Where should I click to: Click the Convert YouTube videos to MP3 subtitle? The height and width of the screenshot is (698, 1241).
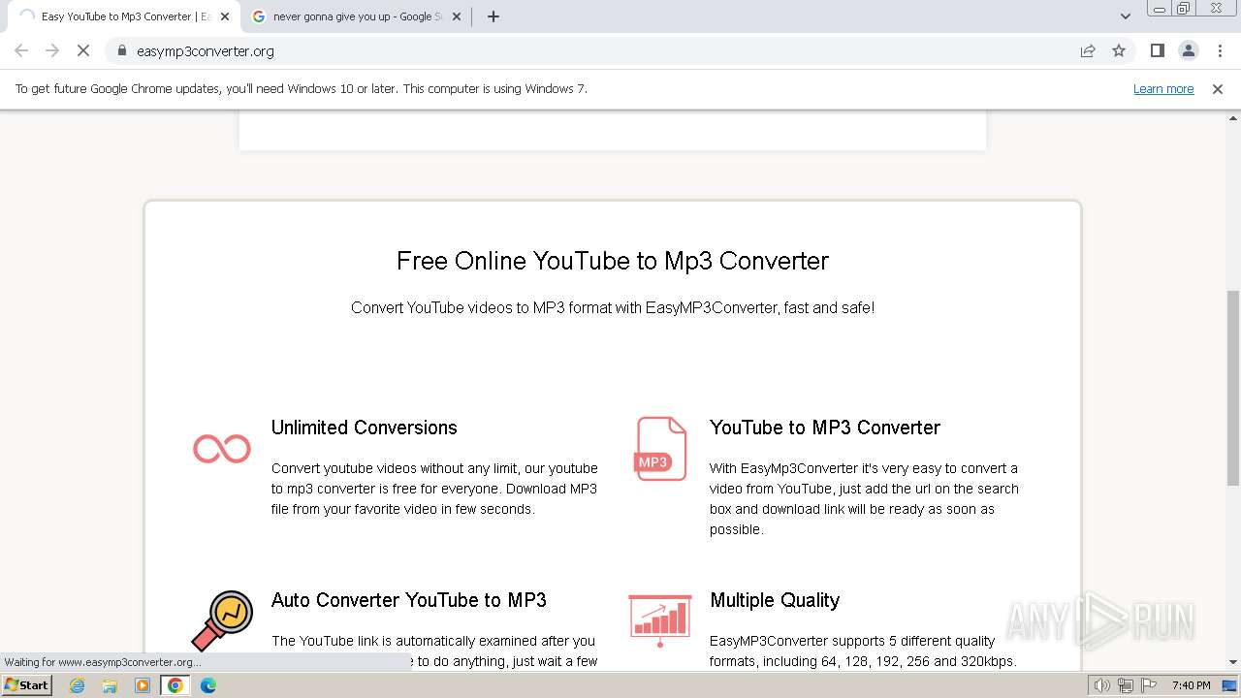pyautogui.click(x=613, y=307)
